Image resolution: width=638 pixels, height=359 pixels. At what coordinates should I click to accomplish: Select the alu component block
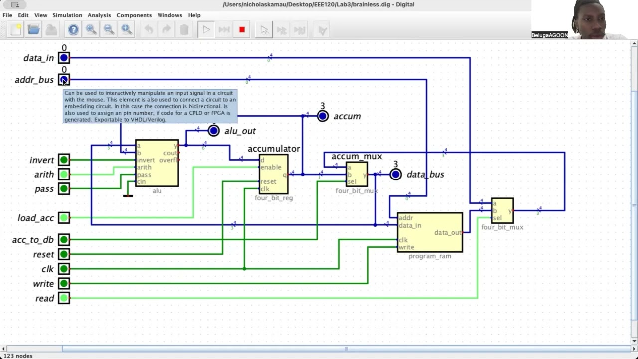click(x=157, y=163)
